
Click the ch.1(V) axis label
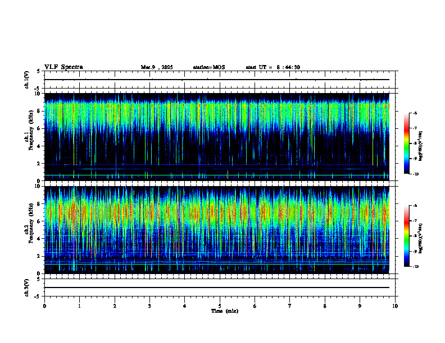26,80
